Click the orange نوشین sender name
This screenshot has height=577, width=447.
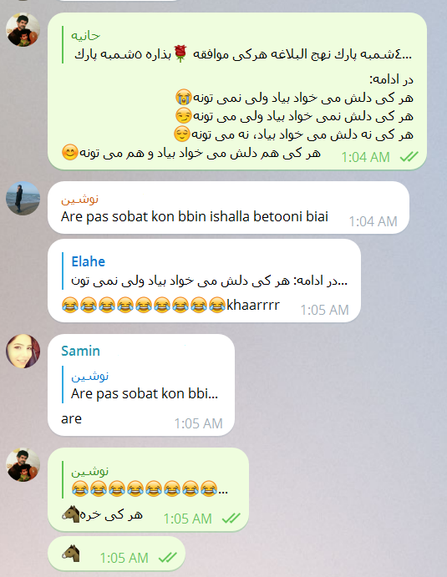tap(79, 199)
